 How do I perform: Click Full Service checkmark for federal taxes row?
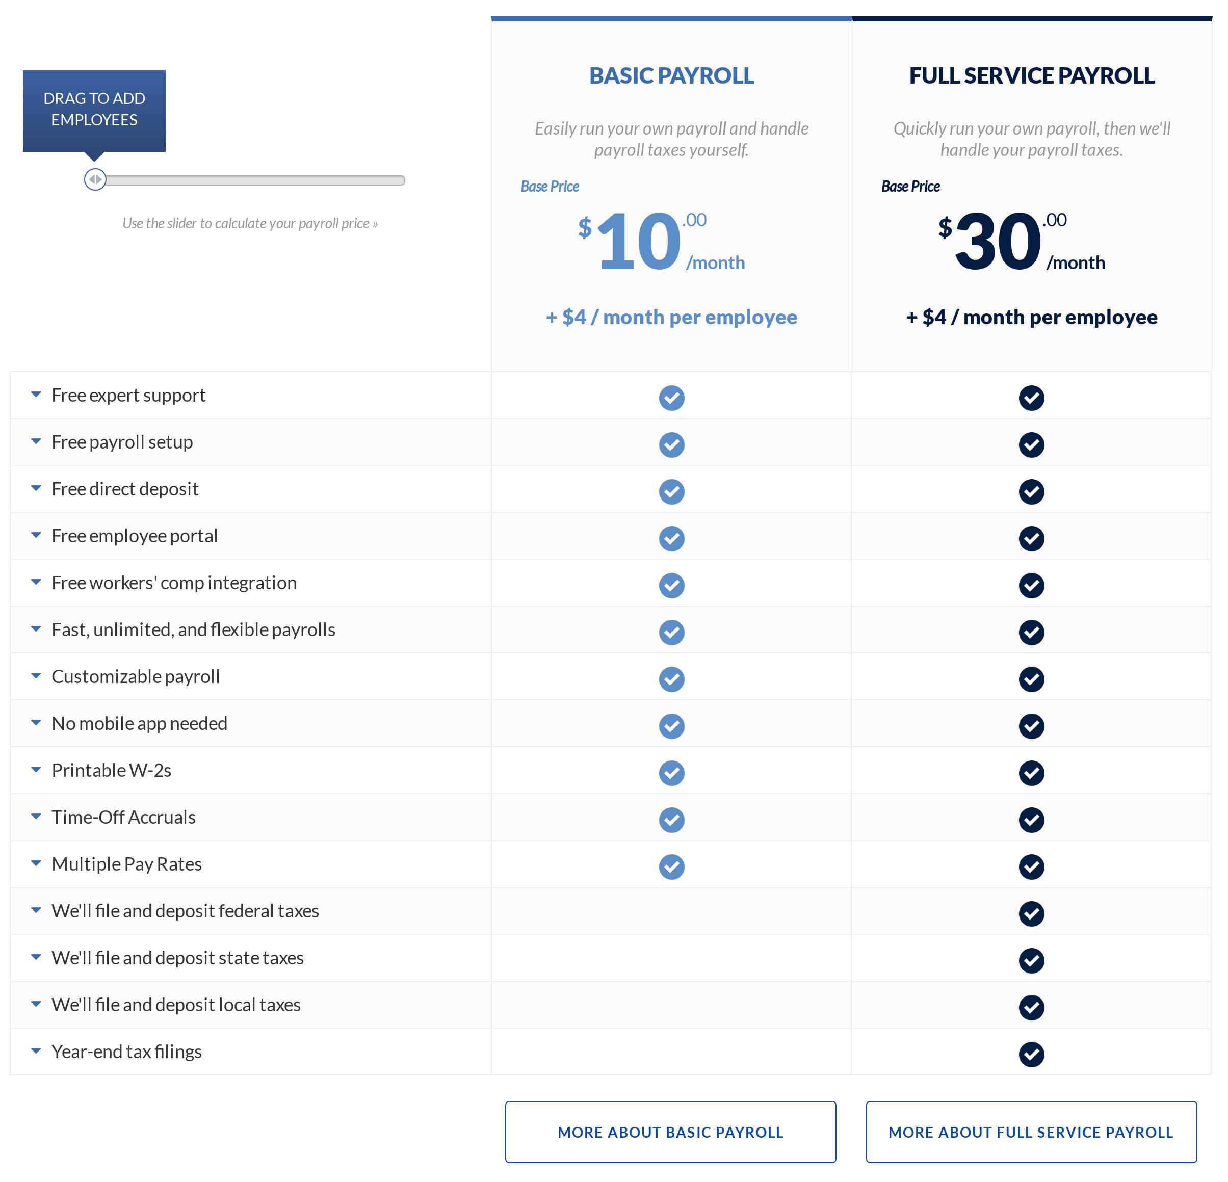point(1031,914)
